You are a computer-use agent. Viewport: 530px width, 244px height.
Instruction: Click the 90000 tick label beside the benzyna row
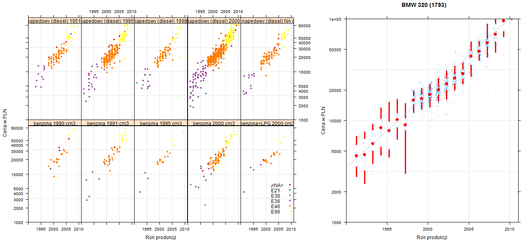tap(18, 128)
